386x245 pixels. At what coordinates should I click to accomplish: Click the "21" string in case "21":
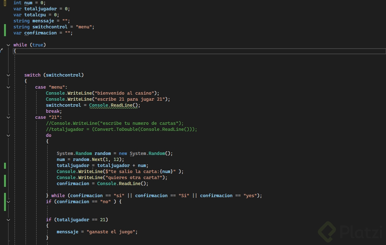(54, 117)
